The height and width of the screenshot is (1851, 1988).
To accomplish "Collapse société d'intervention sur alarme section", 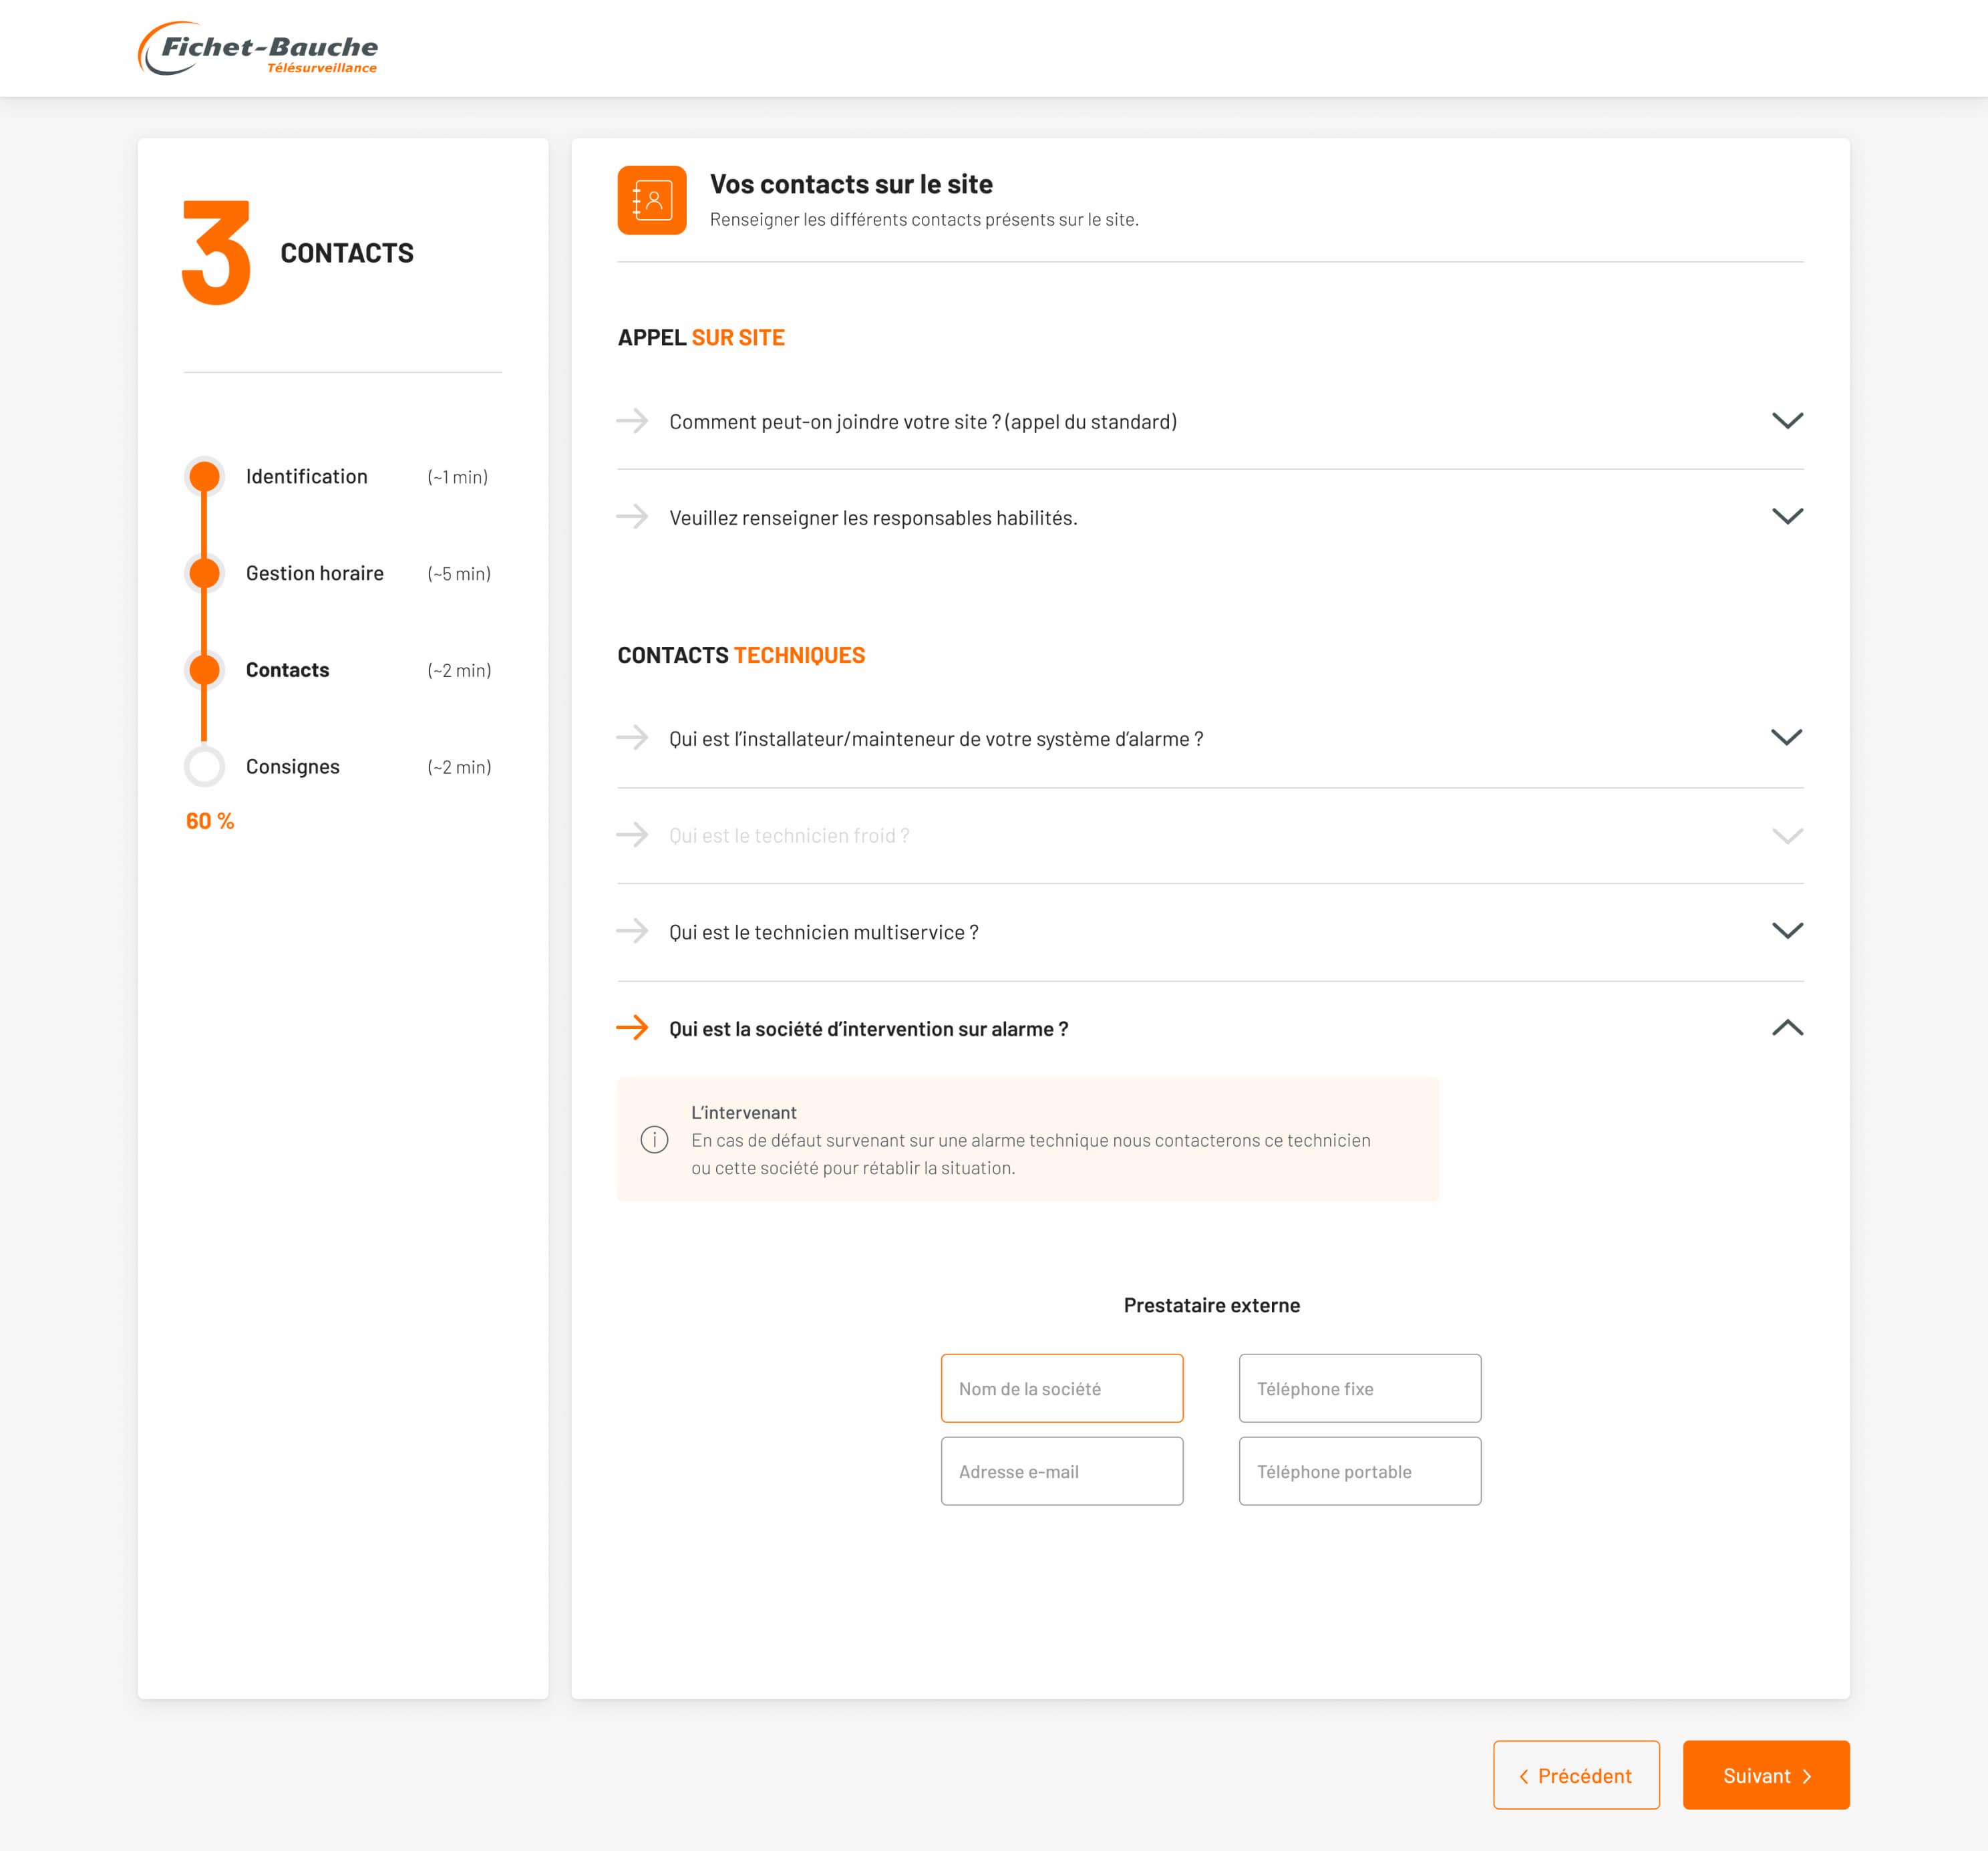I will click(1786, 1028).
